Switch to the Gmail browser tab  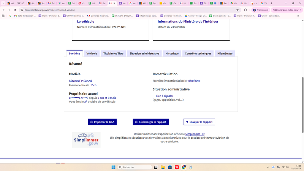(51, 3)
